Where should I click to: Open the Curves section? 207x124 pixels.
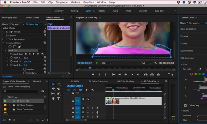[184, 43]
